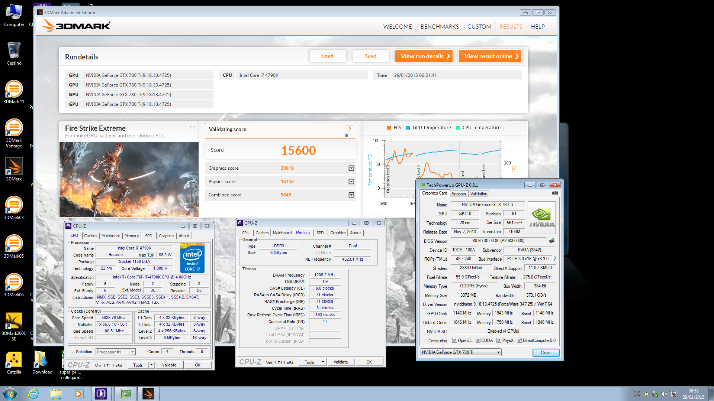
Task: Open the 3DMark06 desktop shortcut
Action: (x=14, y=285)
